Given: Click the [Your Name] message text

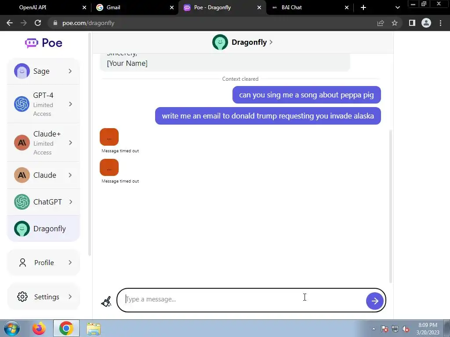Looking at the screenshot, I should click(127, 63).
